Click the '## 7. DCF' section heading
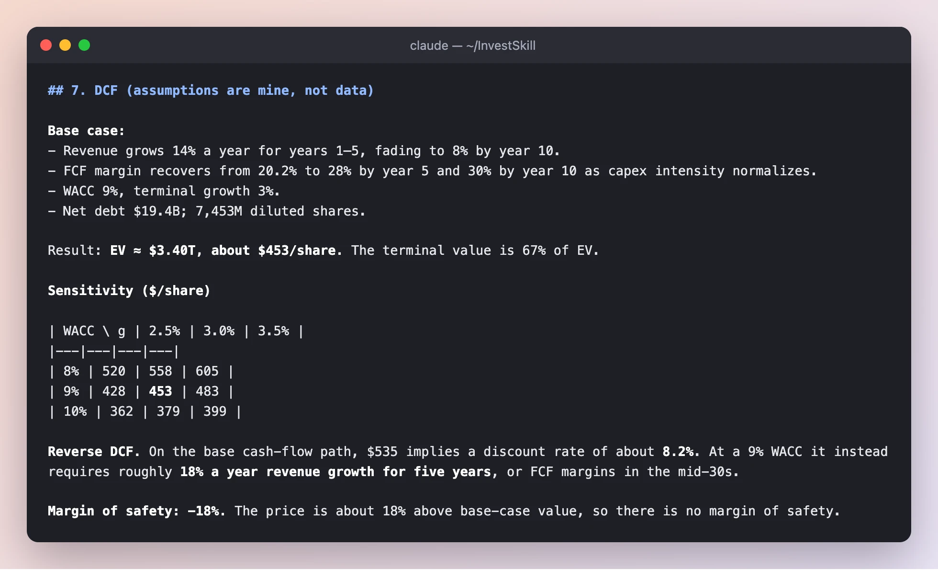This screenshot has height=570, width=938. pyautogui.click(x=211, y=91)
